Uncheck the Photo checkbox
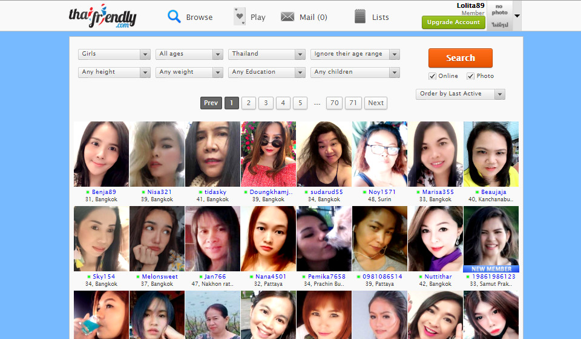 pos(470,76)
